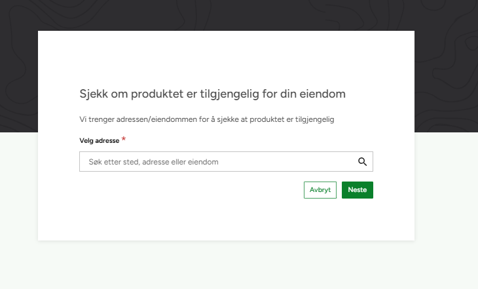
Task: Cancel the availability check with Avbryt
Action: pyautogui.click(x=320, y=190)
